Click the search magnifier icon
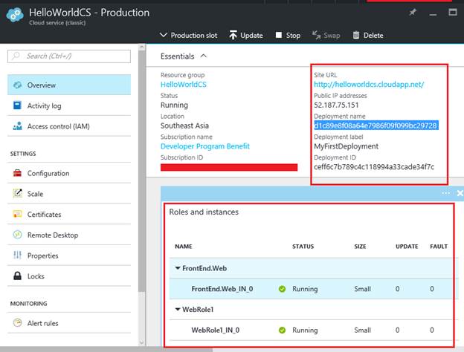464x352 pixels. click(x=16, y=56)
